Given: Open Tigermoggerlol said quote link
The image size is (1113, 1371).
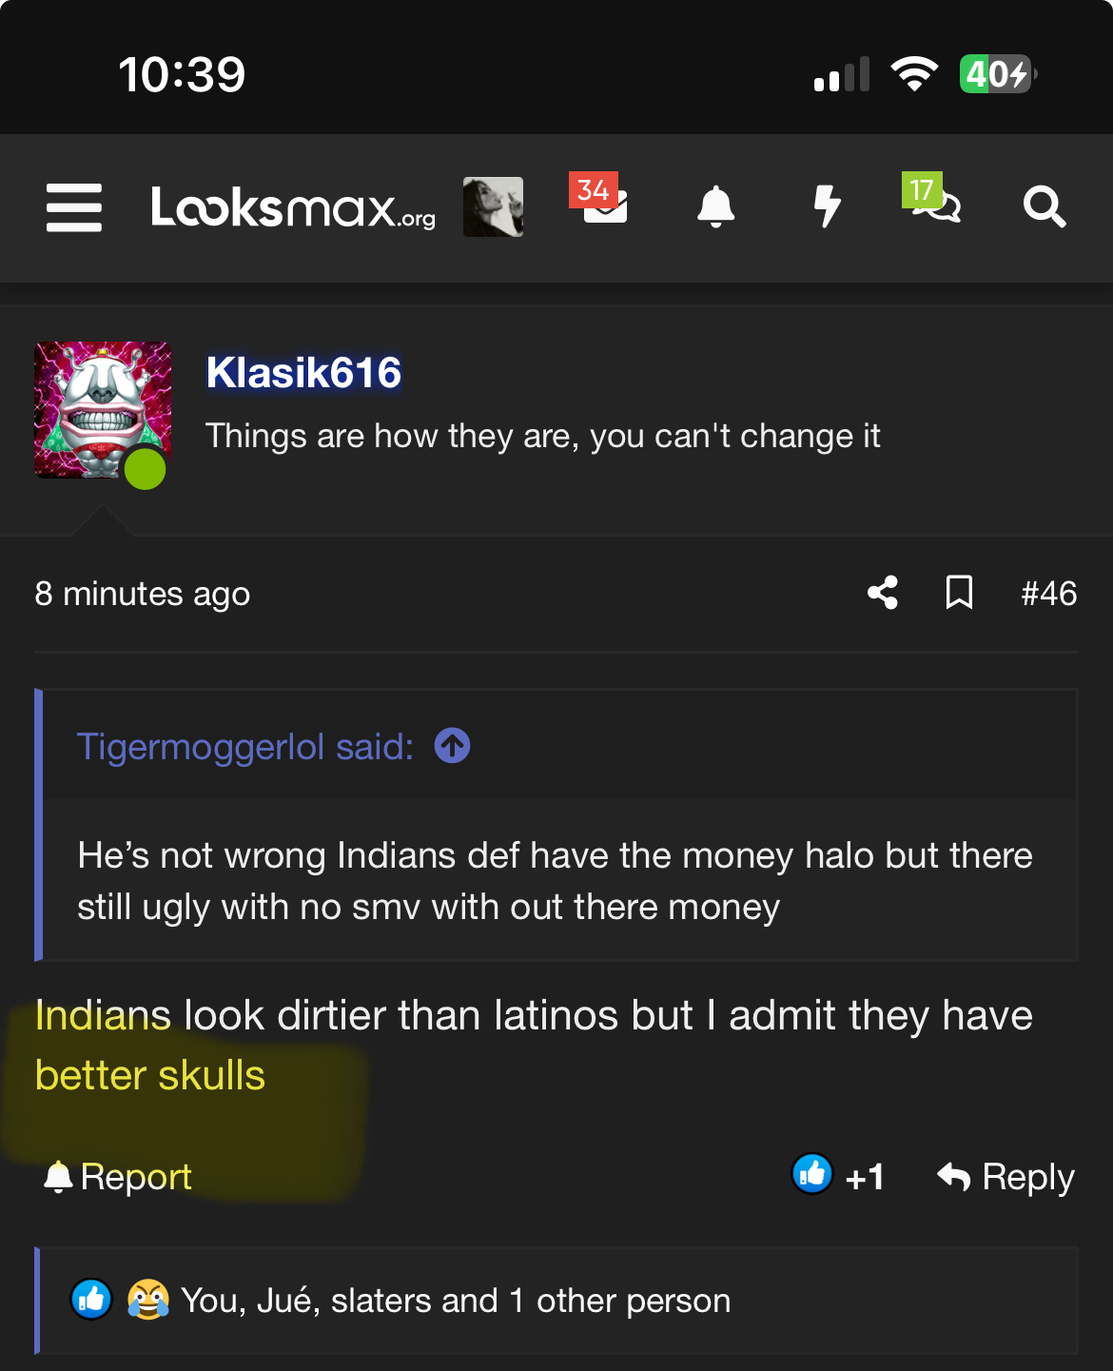Looking at the screenshot, I should click(245, 747).
